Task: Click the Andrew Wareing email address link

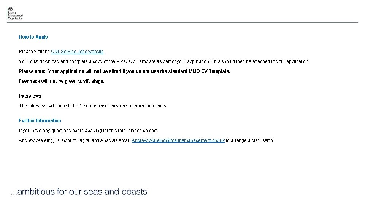Action: point(178,140)
